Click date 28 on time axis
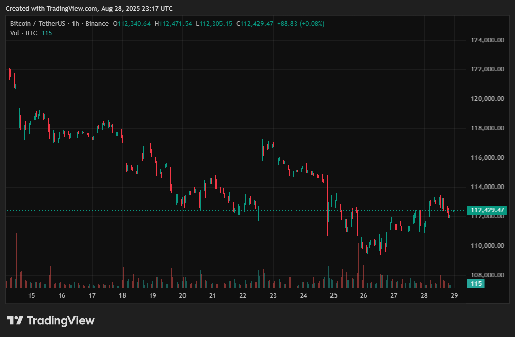 424,296
